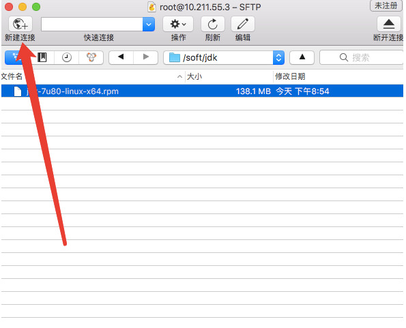Toggle the filename sort direction arrow

pyautogui.click(x=179, y=76)
